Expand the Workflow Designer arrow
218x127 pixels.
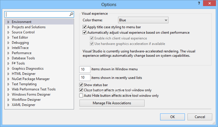click(x=8, y=100)
